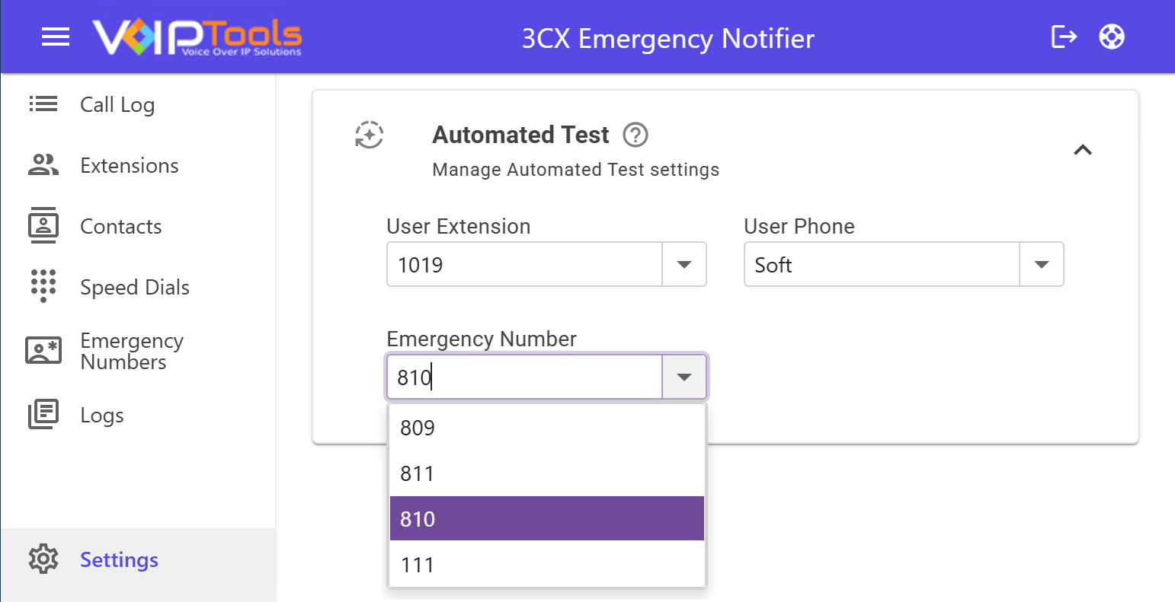Image resolution: width=1175 pixels, height=602 pixels.
Task: Go to Contacts in the sidebar
Action: click(x=120, y=227)
